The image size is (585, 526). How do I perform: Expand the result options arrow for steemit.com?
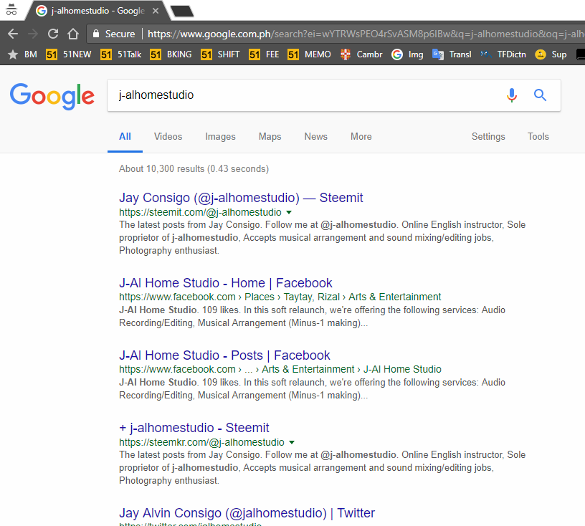point(288,212)
